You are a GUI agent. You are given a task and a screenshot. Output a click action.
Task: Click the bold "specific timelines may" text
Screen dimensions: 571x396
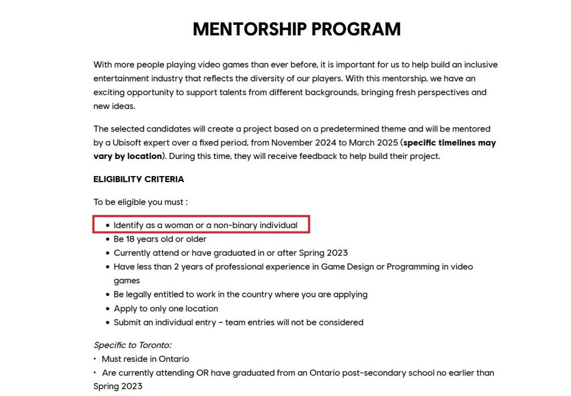tap(449, 143)
